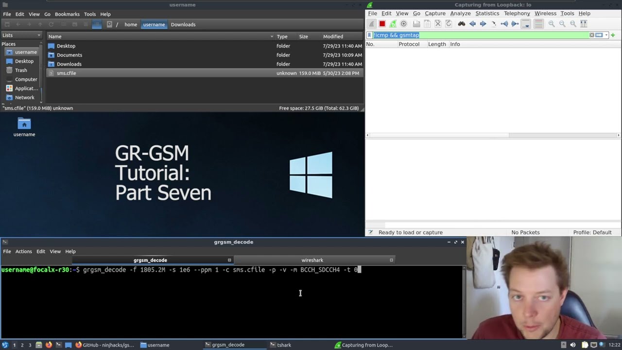Open Bookmarks menu in file manager
Image resolution: width=622 pixels, height=350 pixels.
pyautogui.click(x=67, y=14)
